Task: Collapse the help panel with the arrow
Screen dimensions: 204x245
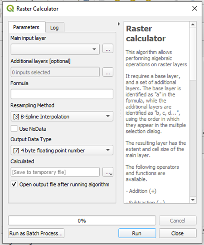Action: point(119,24)
